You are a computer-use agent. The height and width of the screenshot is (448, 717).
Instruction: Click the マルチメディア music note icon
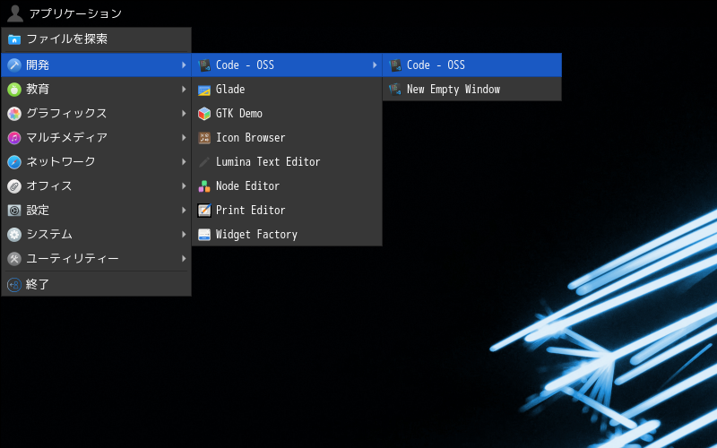(x=14, y=138)
